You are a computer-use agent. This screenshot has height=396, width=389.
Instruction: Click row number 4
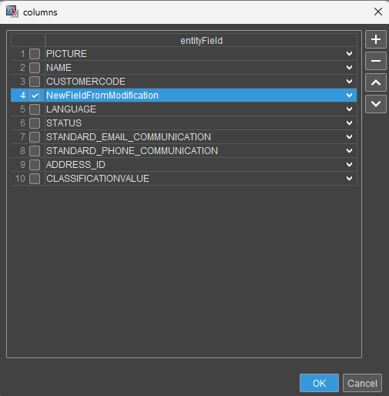[x=23, y=96]
